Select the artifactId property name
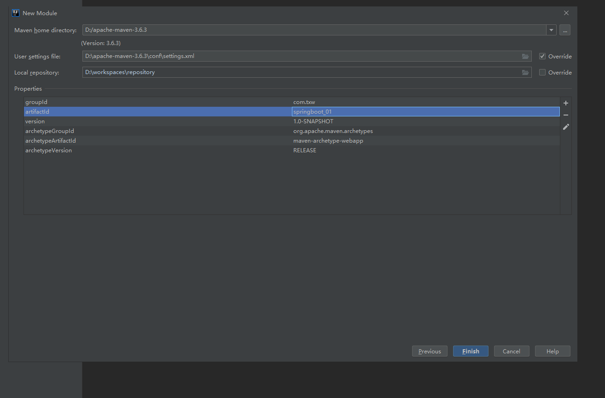This screenshot has height=398, width=605. tap(37, 111)
